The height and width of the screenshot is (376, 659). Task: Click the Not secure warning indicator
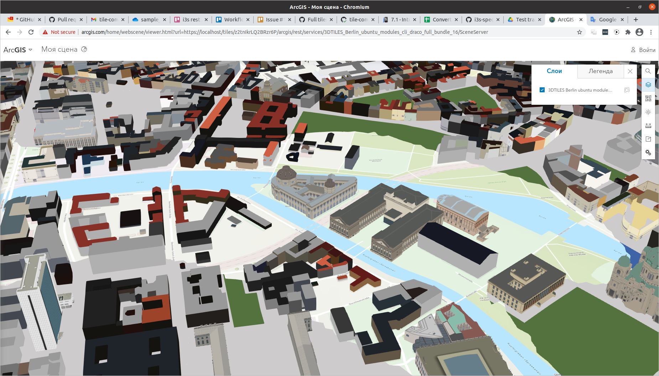click(59, 32)
